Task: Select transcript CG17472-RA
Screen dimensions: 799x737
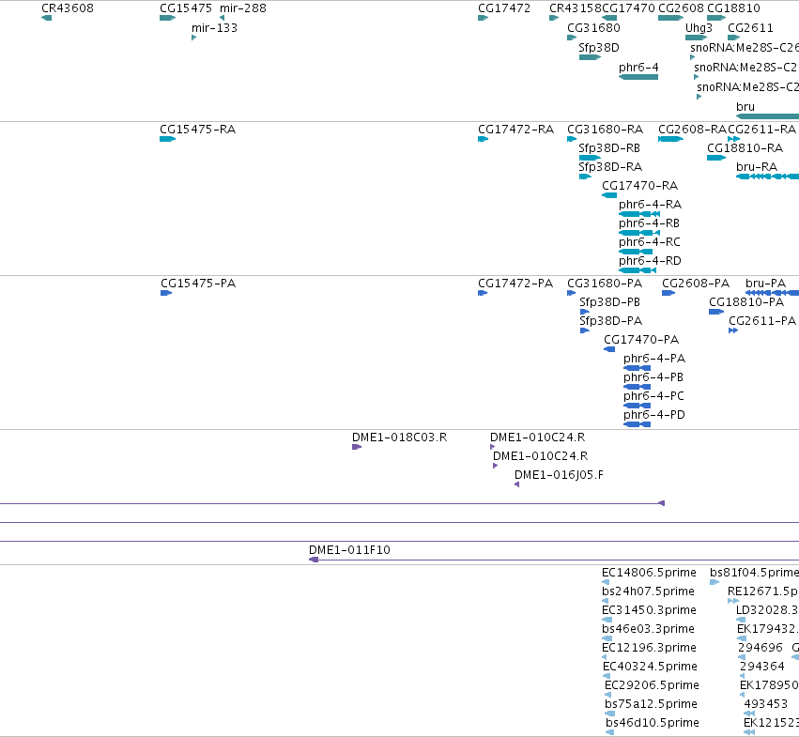Action: tap(515, 130)
